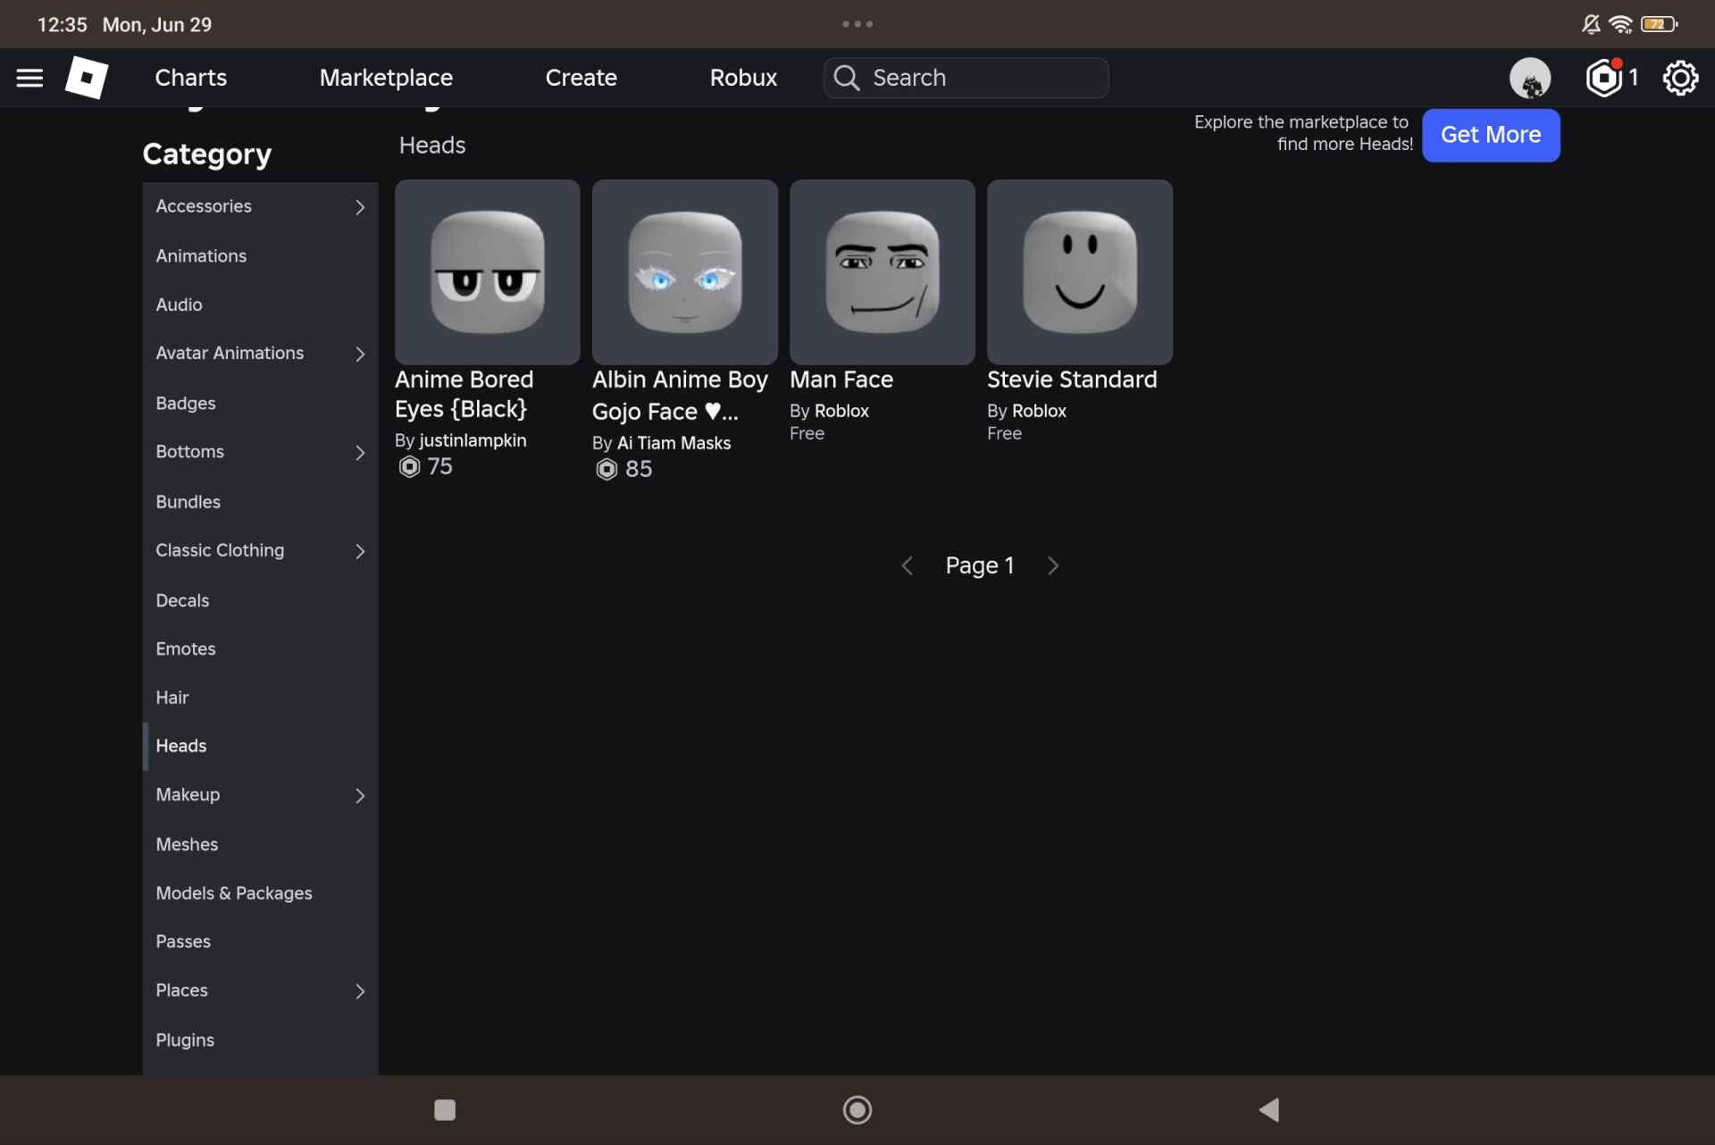The width and height of the screenshot is (1715, 1145).
Task: Open the Man Face item title
Action: point(841,380)
